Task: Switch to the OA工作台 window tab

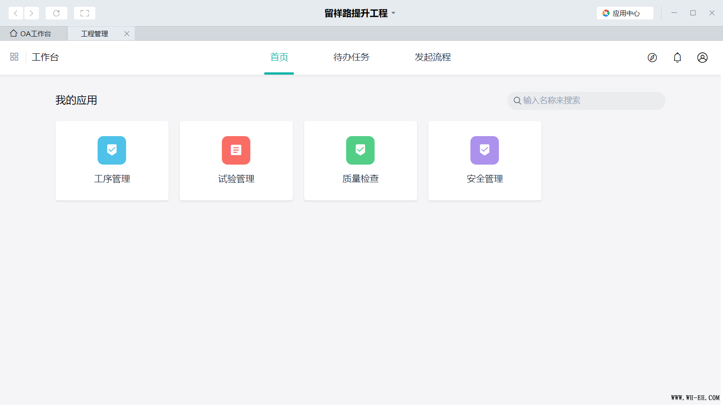Action: pyautogui.click(x=33, y=33)
